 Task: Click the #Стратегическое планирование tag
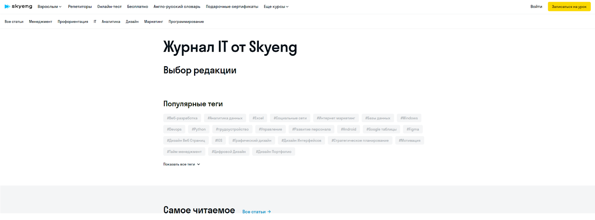360,140
